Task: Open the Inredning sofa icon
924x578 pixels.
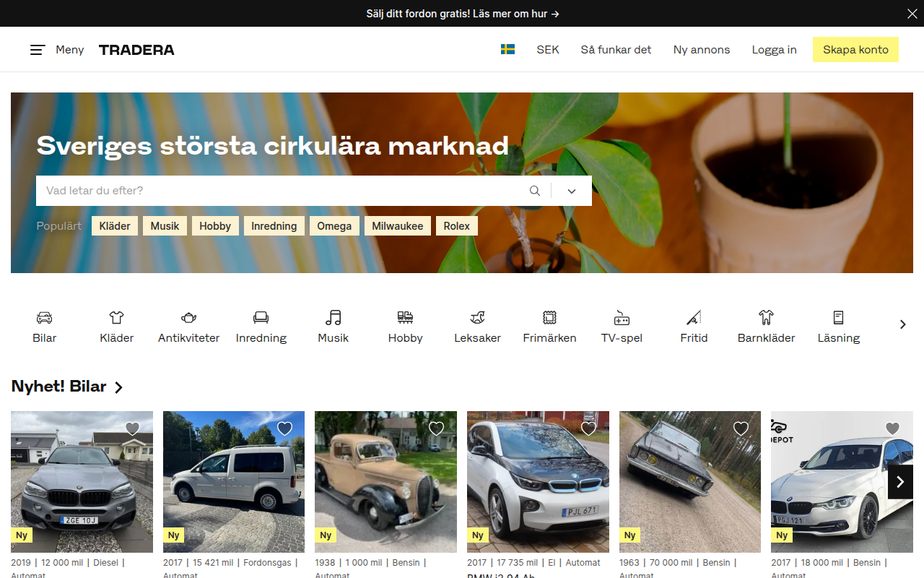Action: pyautogui.click(x=261, y=317)
